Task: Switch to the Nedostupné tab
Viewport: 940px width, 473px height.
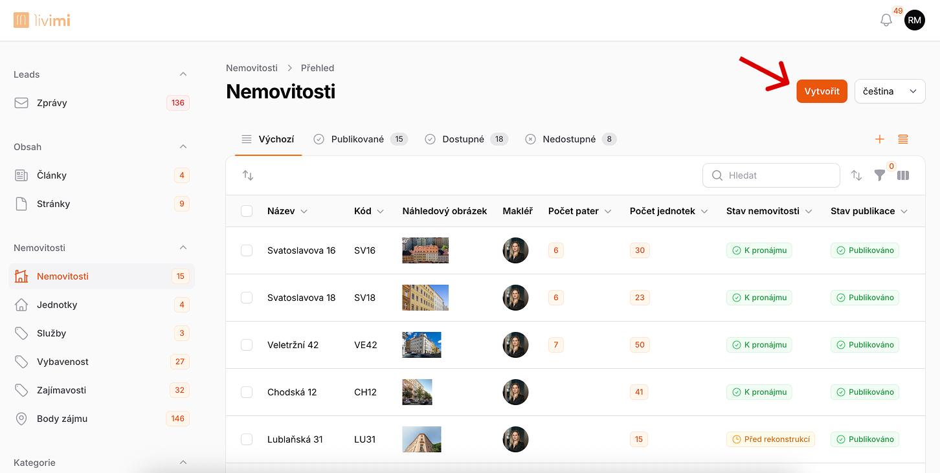Action: (x=571, y=139)
